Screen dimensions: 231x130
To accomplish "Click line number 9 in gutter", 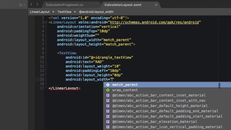I will click(43, 53).
